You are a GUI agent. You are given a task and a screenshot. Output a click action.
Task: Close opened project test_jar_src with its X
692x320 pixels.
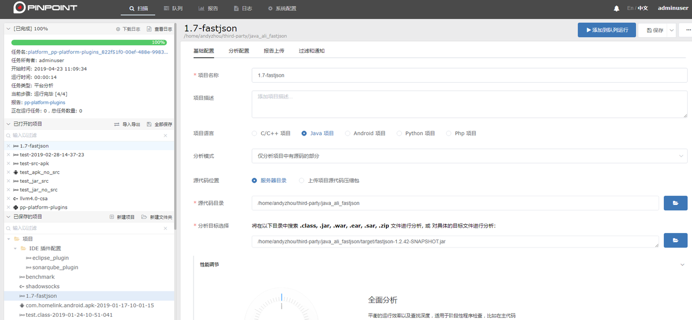tap(8, 181)
